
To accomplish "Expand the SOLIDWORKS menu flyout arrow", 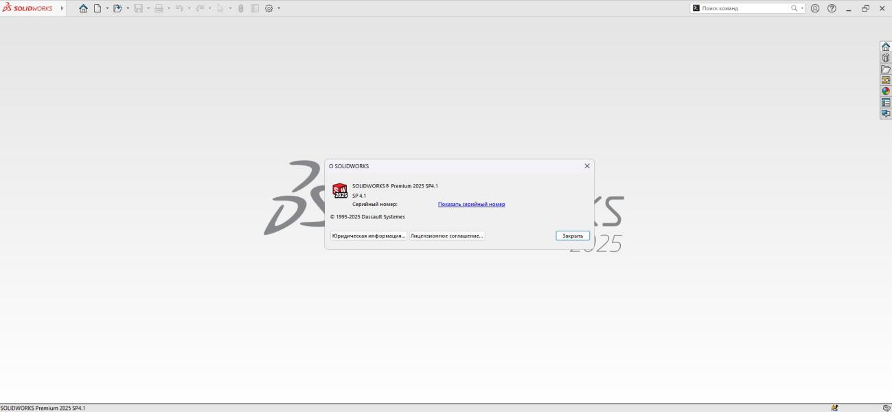I will (62, 8).
